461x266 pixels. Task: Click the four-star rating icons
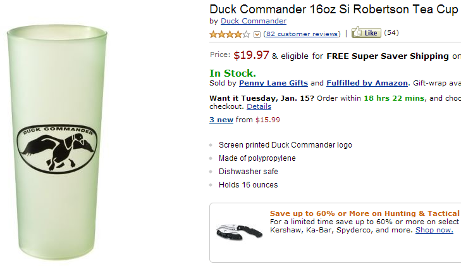click(x=230, y=34)
